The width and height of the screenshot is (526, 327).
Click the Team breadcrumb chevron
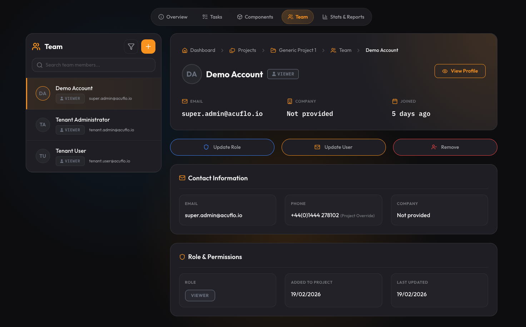[358, 50]
